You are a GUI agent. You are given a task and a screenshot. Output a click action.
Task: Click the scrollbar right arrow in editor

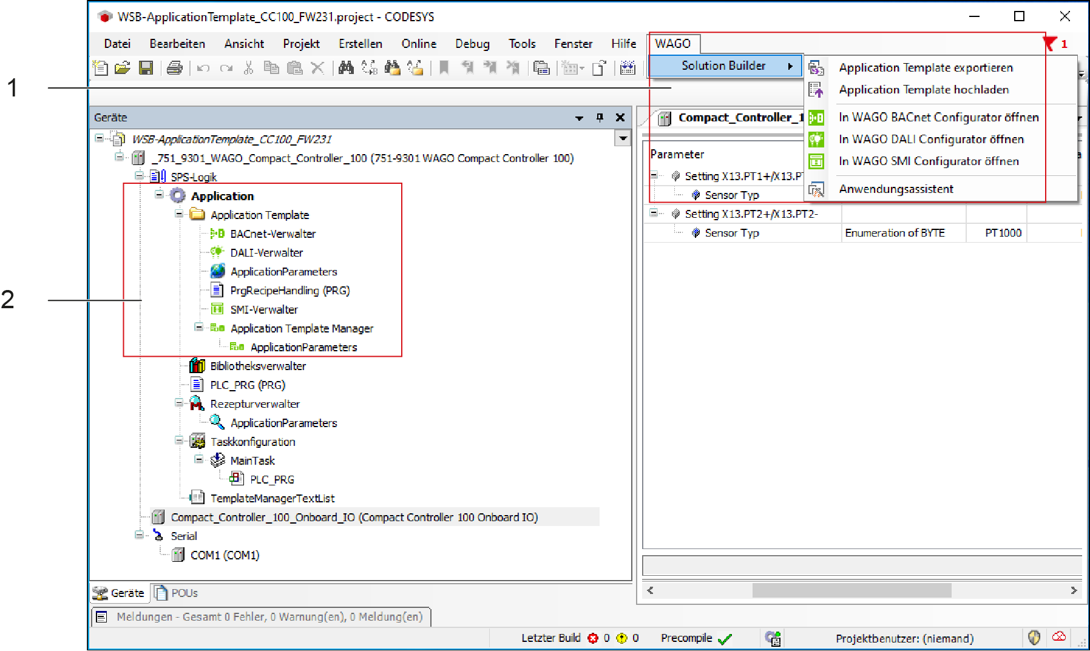click(1074, 590)
